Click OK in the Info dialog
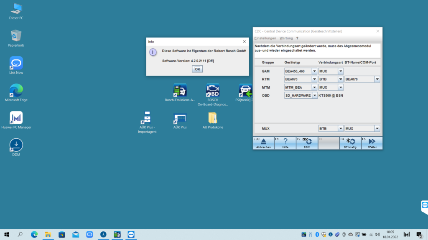 pyautogui.click(x=197, y=69)
